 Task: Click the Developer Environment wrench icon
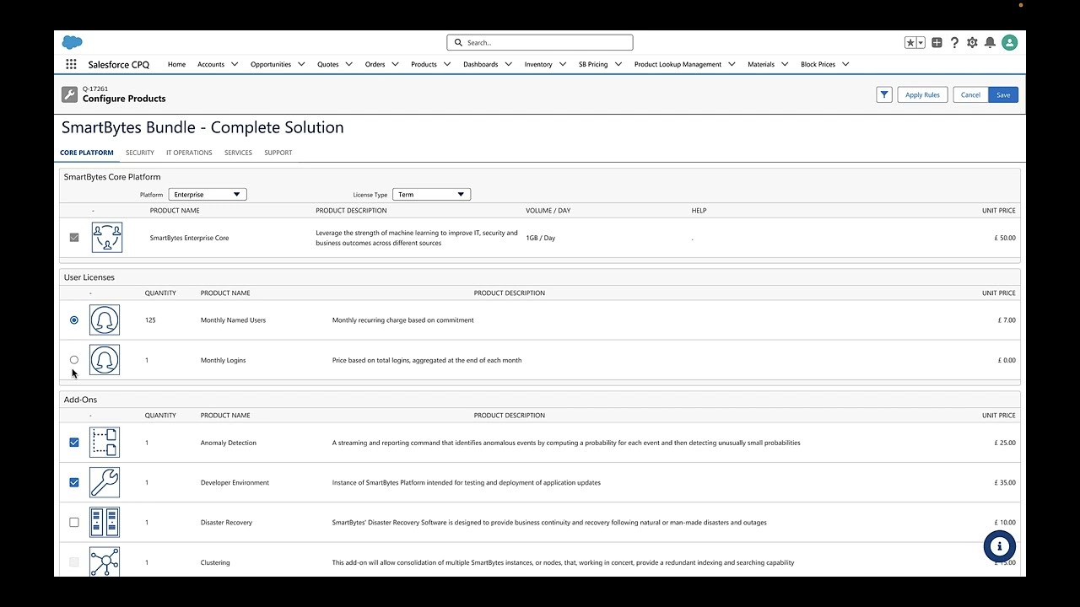pos(105,482)
